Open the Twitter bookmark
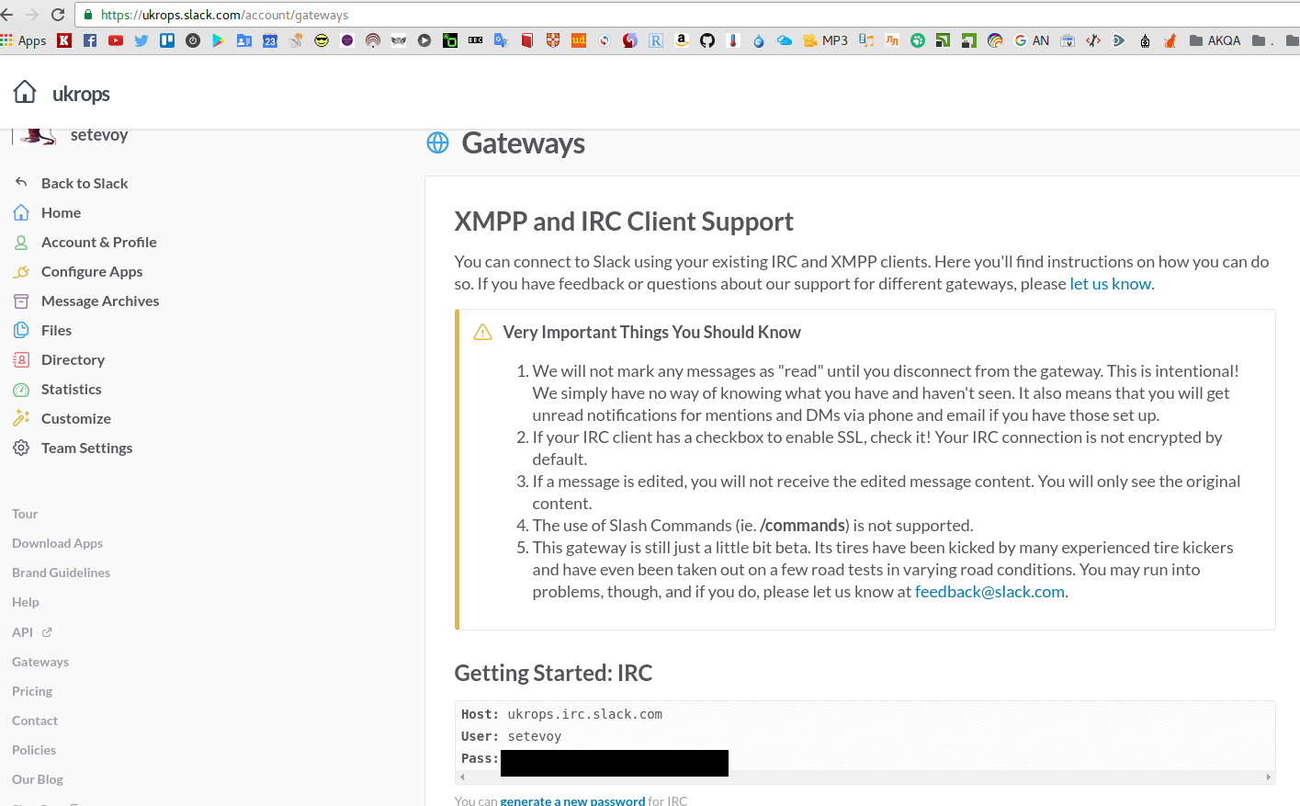This screenshot has width=1300, height=806. 141,40
